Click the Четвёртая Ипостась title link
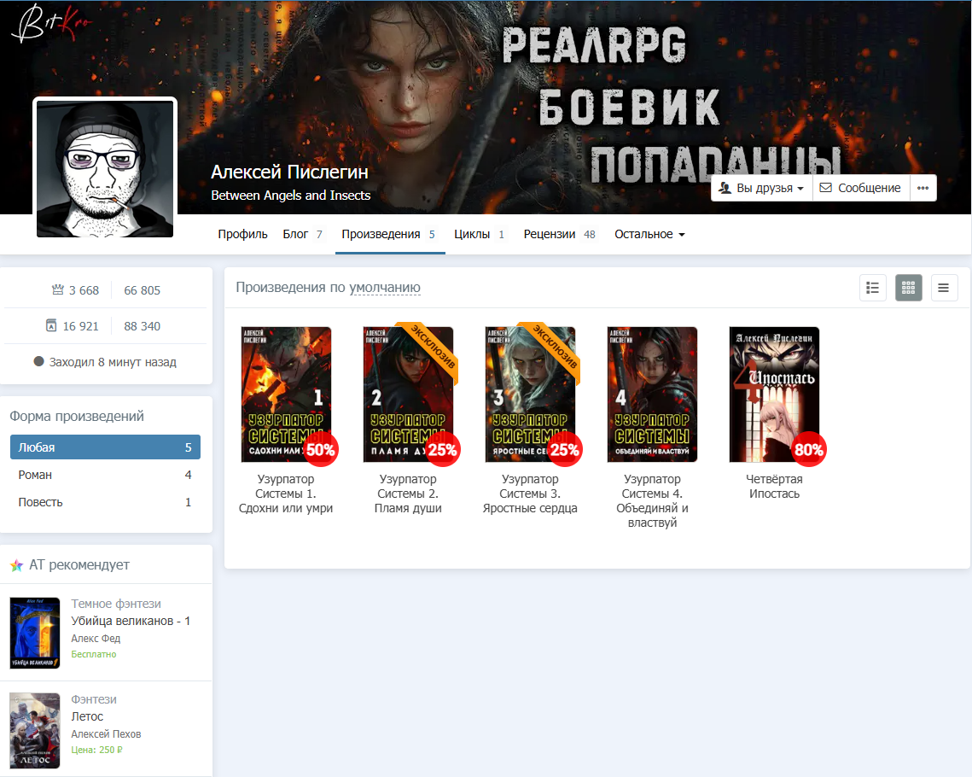This screenshot has width=972, height=777. [774, 487]
